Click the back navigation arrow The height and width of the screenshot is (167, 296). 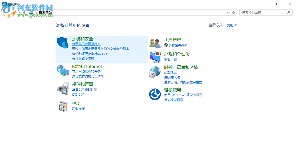[x=5, y=12]
